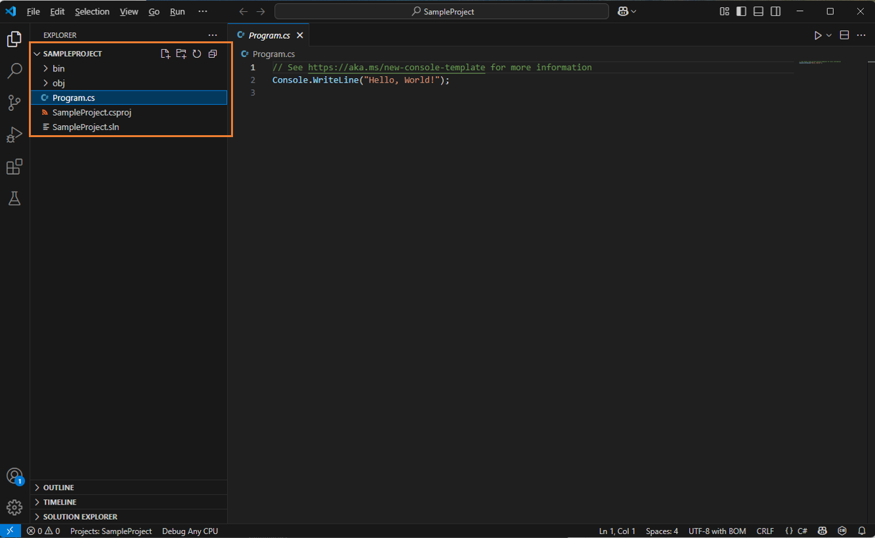The height and width of the screenshot is (538, 875).
Task: Open the Source Control view
Action: tap(14, 102)
